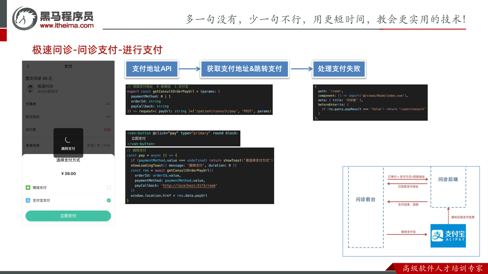Toggle the checked 支付宝支付 radio
The image size is (488, 274).
109,200
